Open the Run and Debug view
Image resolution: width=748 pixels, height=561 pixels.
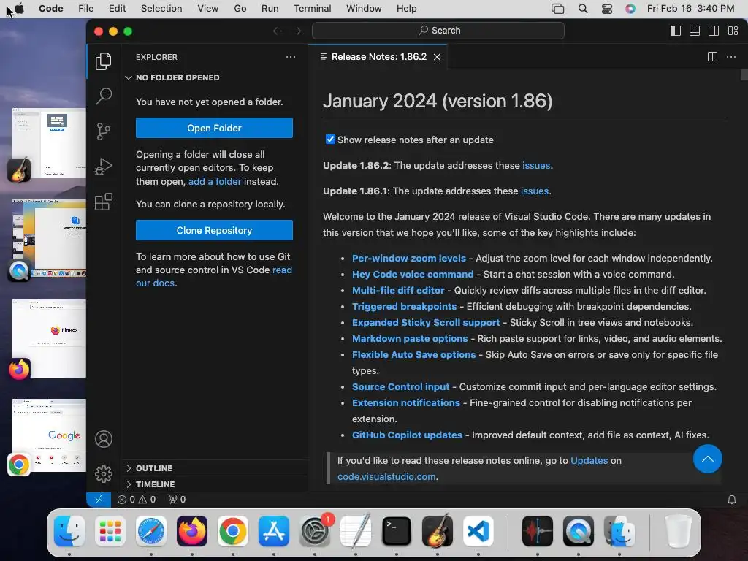[x=104, y=167]
